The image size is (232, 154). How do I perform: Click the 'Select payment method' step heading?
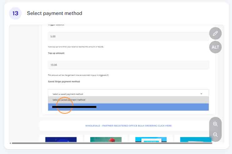(54, 13)
